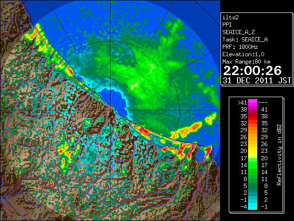Click the '31 DEC 2011 JST' date

coord(257,81)
